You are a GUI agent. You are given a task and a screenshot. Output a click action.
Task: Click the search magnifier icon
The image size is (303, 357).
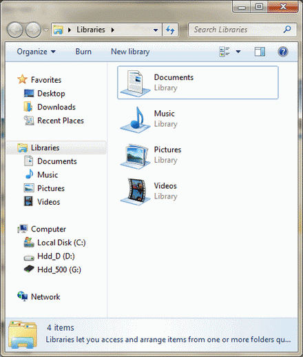[x=287, y=30]
